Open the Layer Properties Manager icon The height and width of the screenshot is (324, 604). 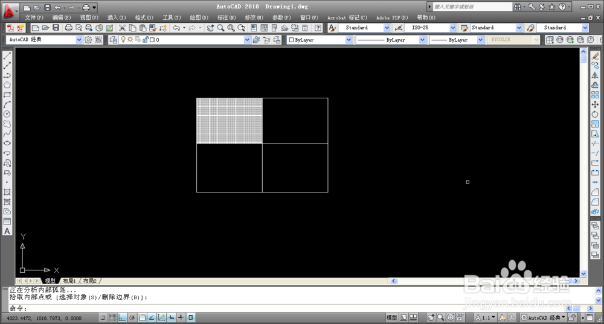pos(113,40)
